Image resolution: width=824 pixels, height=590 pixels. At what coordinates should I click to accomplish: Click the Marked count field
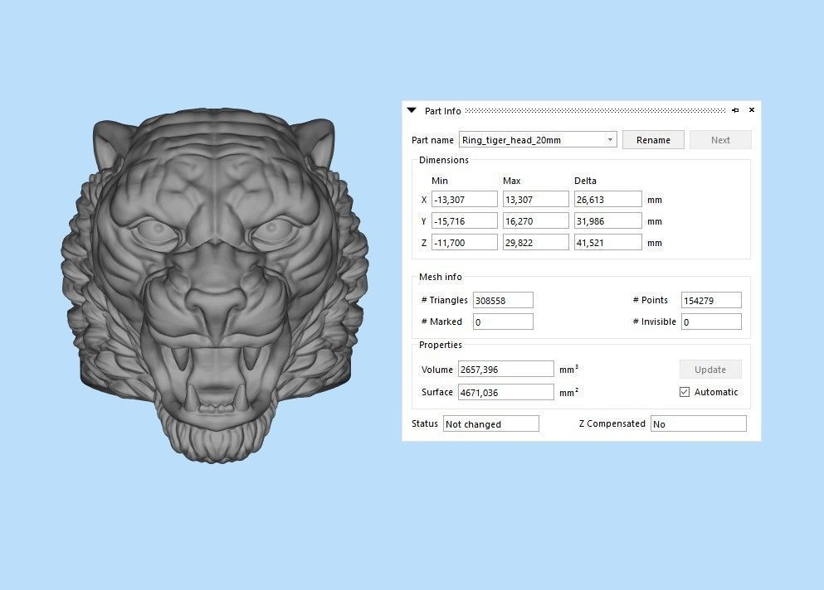click(503, 322)
